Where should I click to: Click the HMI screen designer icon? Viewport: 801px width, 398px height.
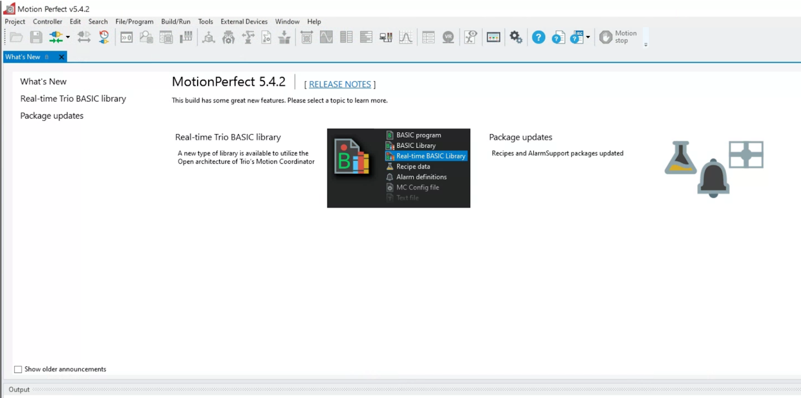point(494,37)
